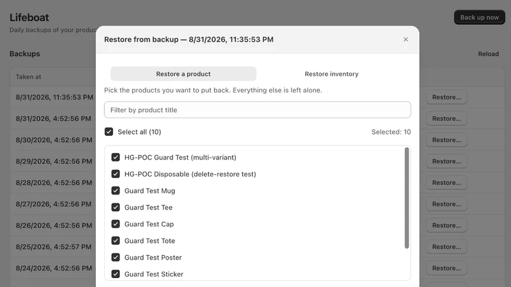Restore the 8/31/2026 11:35:53 PM backup
The image size is (511, 287).
click(x=446, y=98)
